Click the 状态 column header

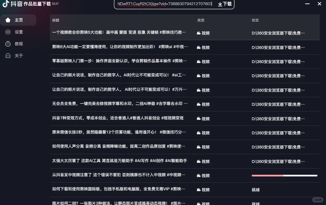(255, 20)
